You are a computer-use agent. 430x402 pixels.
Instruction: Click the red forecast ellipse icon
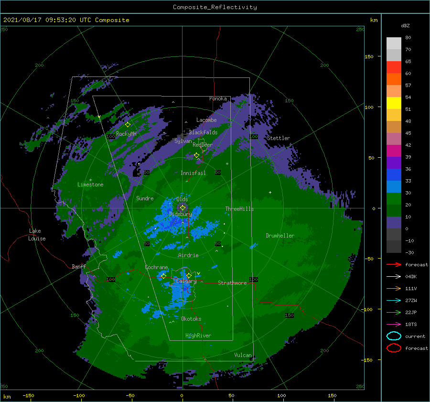(x=394, y=348)
